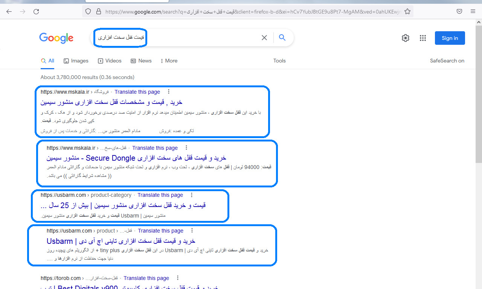Open the tracking protection shield icon
The height and width of the screenshot is (289, 482).
click(88, 12)
